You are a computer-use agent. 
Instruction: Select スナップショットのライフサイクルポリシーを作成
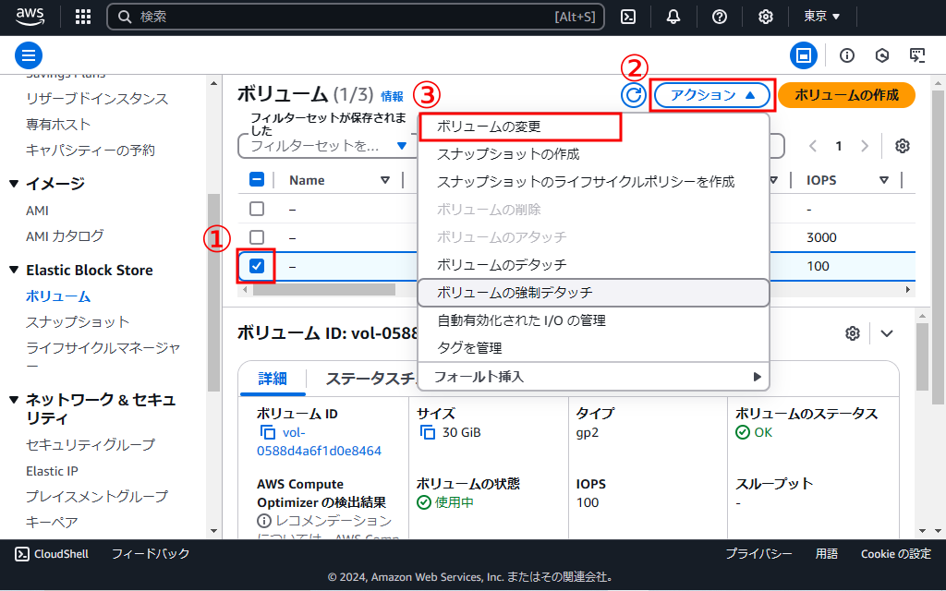click(x=594, y=182)
